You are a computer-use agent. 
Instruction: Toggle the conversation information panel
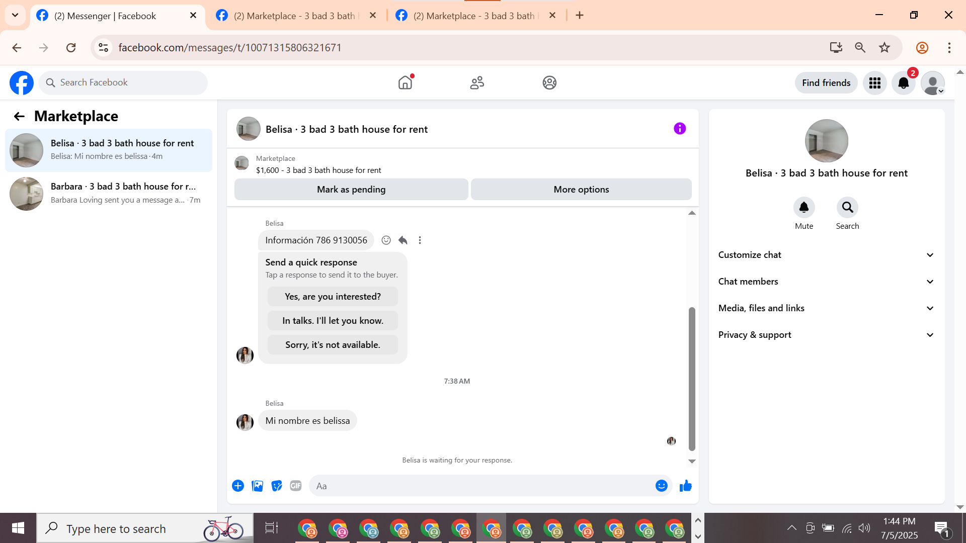680,129
